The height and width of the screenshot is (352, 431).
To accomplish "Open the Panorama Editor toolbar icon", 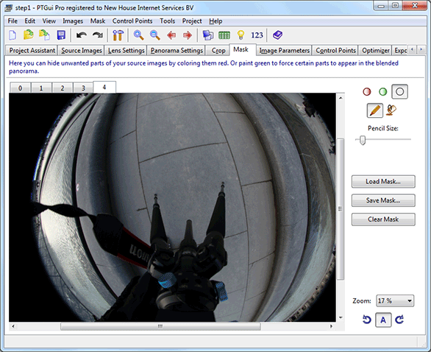I will (x=208, y=35).
